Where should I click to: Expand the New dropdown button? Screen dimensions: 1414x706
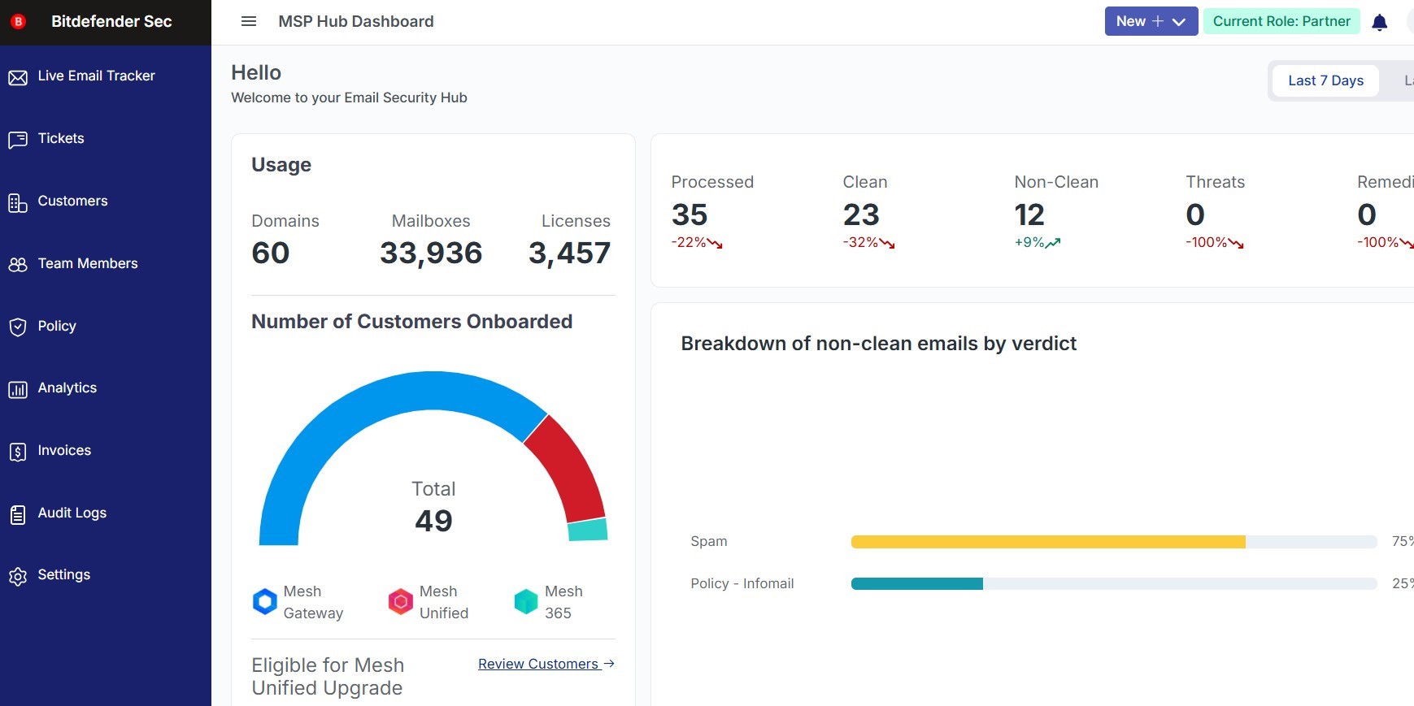tap(1151, 21)
